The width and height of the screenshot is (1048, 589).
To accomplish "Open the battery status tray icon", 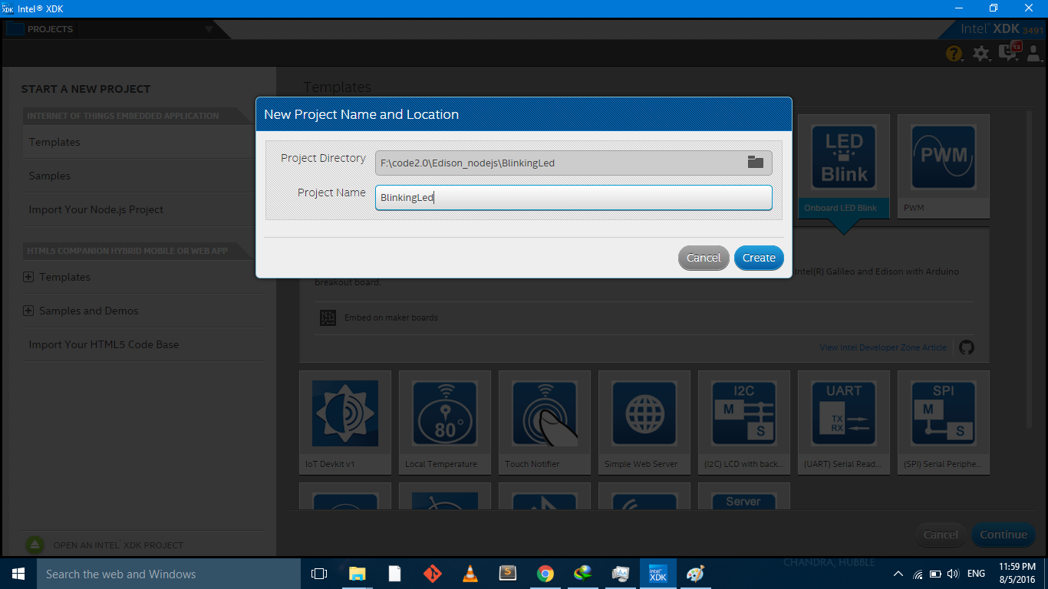I will pos(935,574).
